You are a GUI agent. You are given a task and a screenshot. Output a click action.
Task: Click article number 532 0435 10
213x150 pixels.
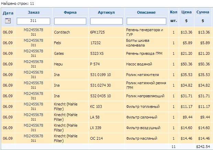101,96
